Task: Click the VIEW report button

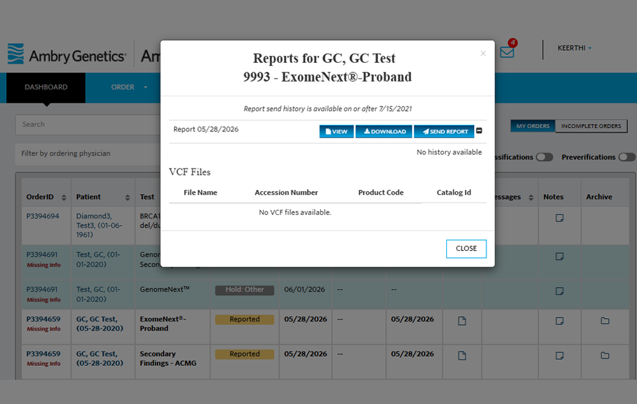Action: 337,131
